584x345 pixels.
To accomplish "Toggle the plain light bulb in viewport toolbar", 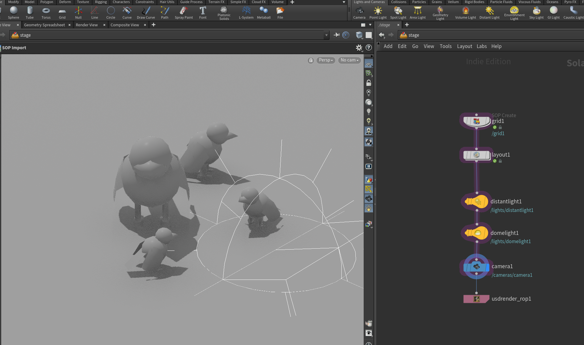I will tap(369, 112).
